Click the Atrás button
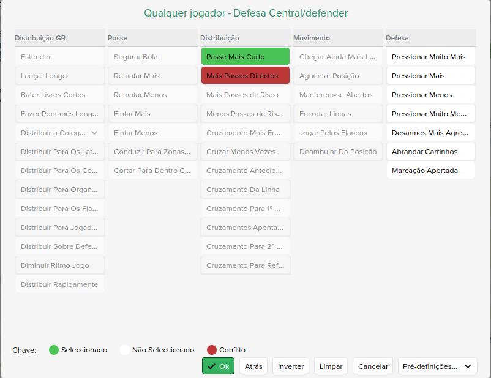 [253, 366]
